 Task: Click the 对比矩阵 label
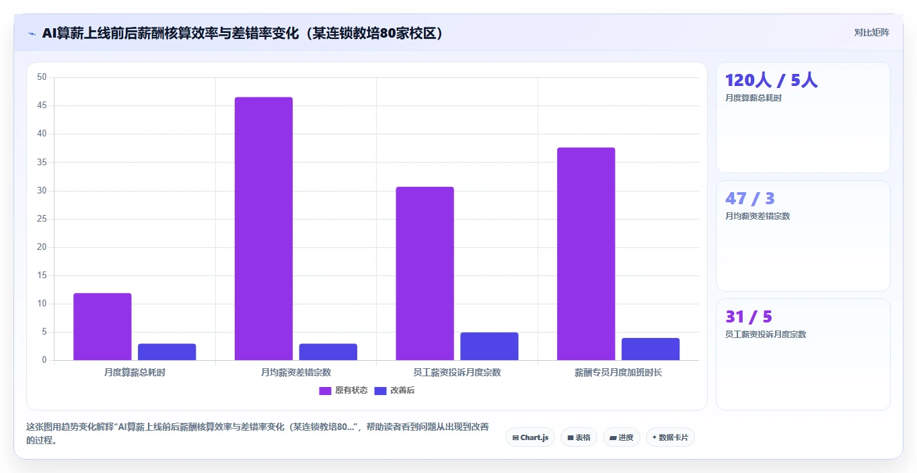[871, 32]
